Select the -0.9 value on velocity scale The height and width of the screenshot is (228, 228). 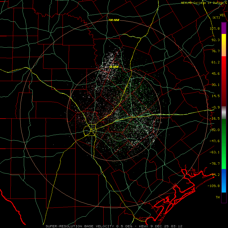coord(216,107)
